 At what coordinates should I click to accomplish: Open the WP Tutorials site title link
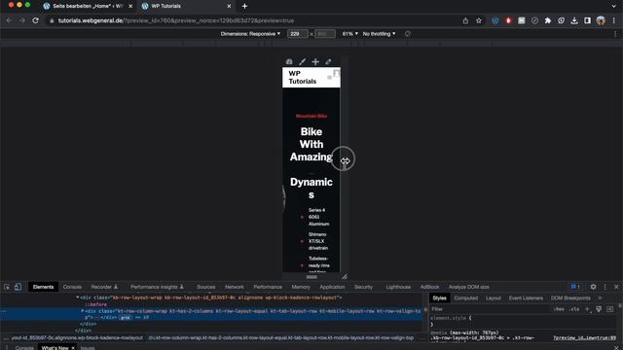coord(303,78)
